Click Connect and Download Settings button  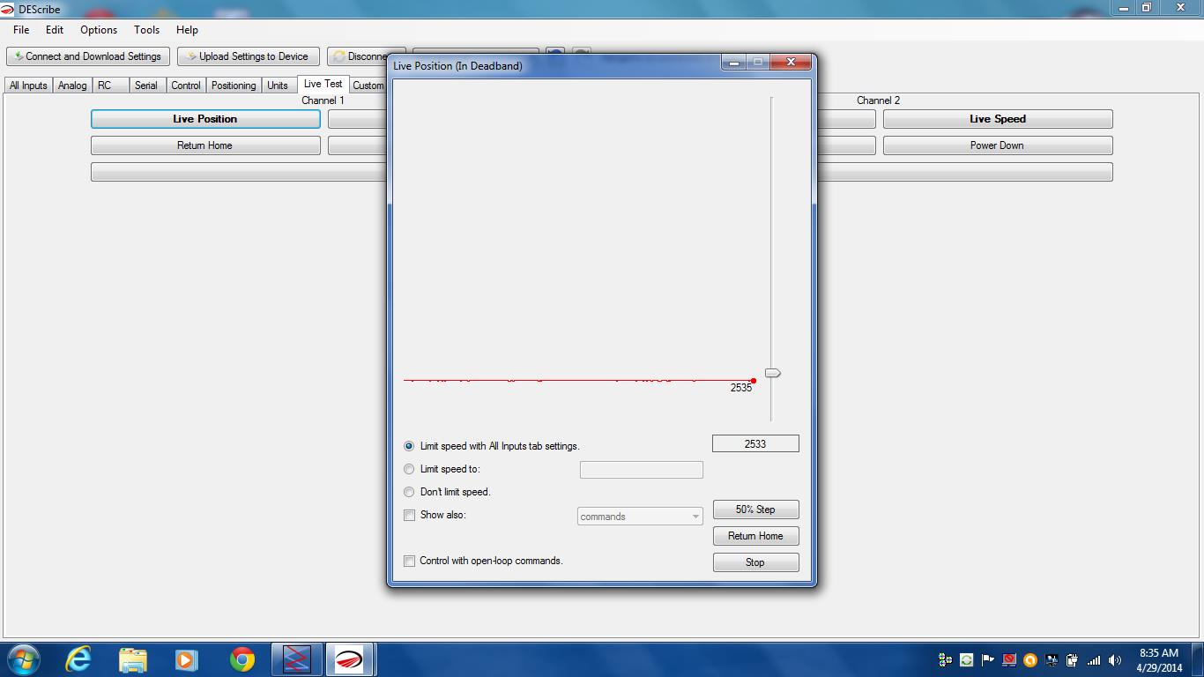coord(88,56)
